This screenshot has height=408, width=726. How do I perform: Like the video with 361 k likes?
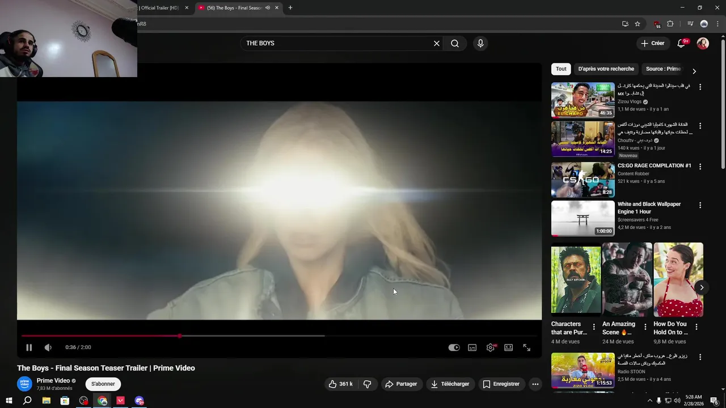pos(341,384)
